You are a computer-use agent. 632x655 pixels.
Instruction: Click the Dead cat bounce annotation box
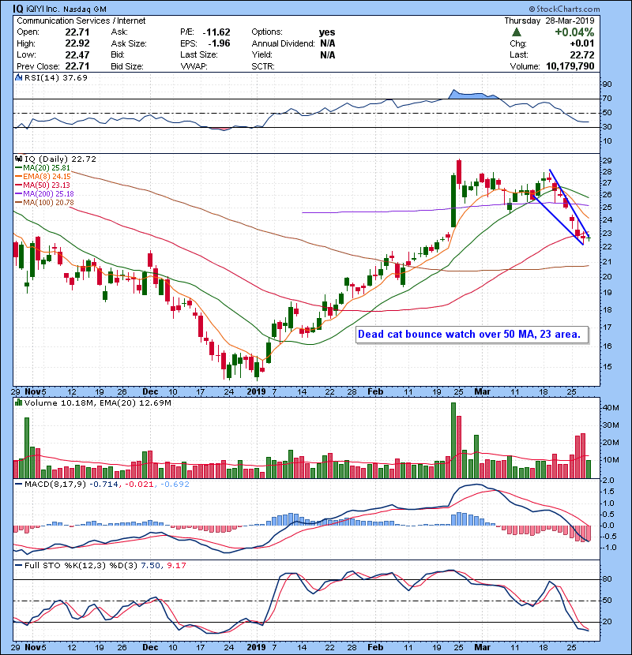tap(472, 335)
